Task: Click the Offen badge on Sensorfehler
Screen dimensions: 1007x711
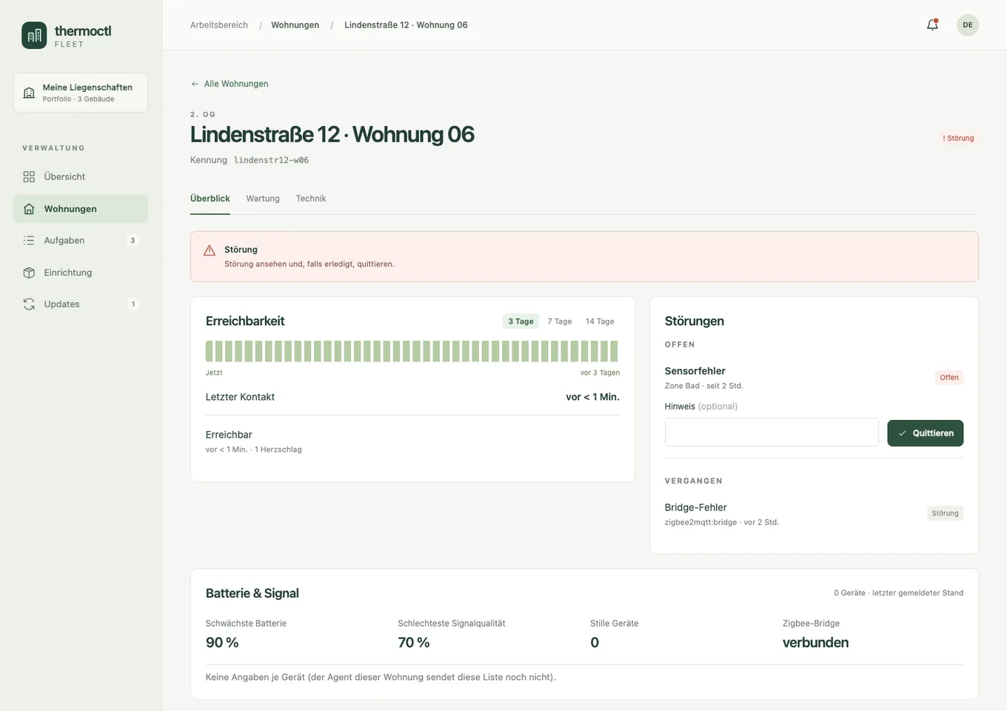Action: click(949, 378)
